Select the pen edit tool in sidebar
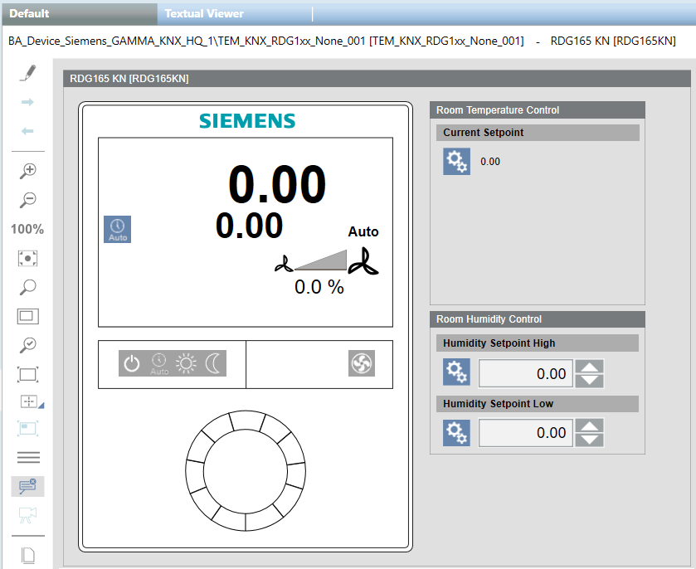Screen dimensions: 696x569 pyautogui.click(x=27, y=73)
